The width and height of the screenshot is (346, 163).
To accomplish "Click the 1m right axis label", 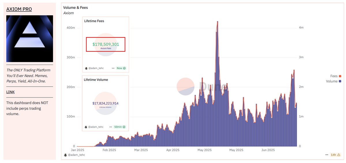I will point(302,117).
